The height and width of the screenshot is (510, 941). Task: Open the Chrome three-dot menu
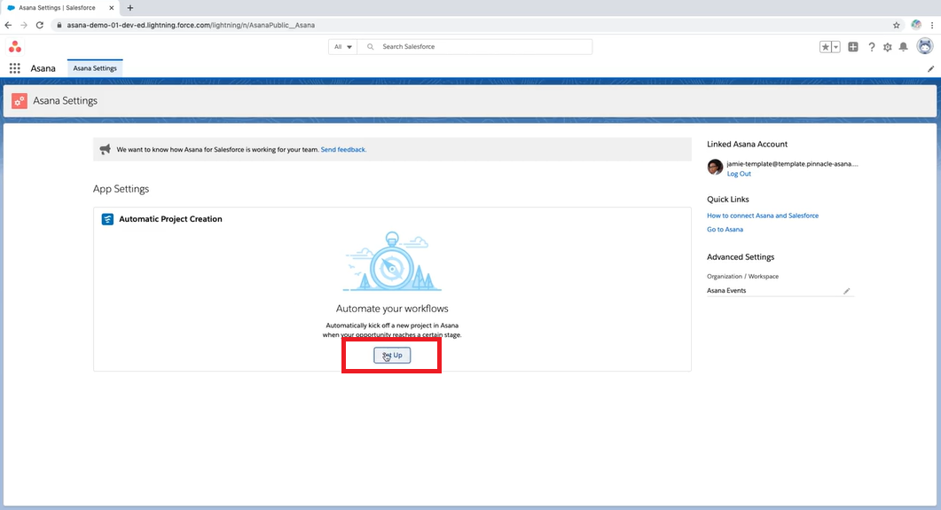tap(932, 25)
